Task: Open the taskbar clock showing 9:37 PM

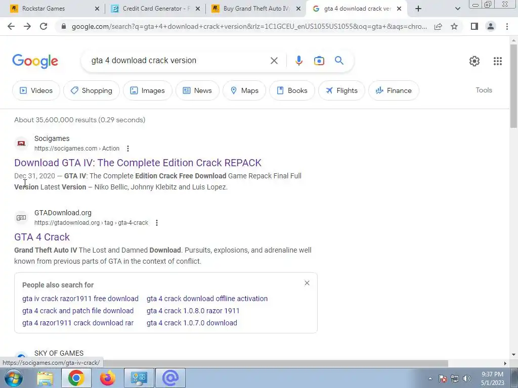Action: point(492,378)
